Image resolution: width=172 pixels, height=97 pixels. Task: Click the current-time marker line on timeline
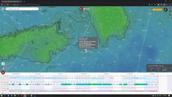tap(157, 82)
